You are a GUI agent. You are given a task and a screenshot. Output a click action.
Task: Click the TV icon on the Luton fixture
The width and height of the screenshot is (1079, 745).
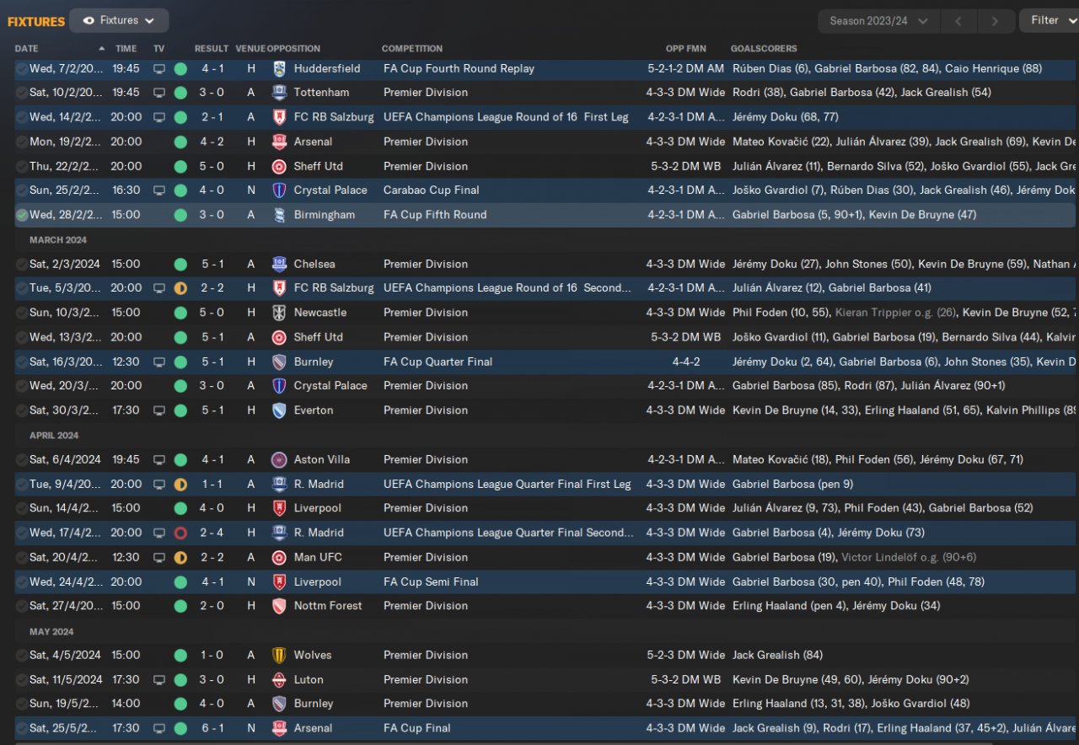tap(159, 679)
